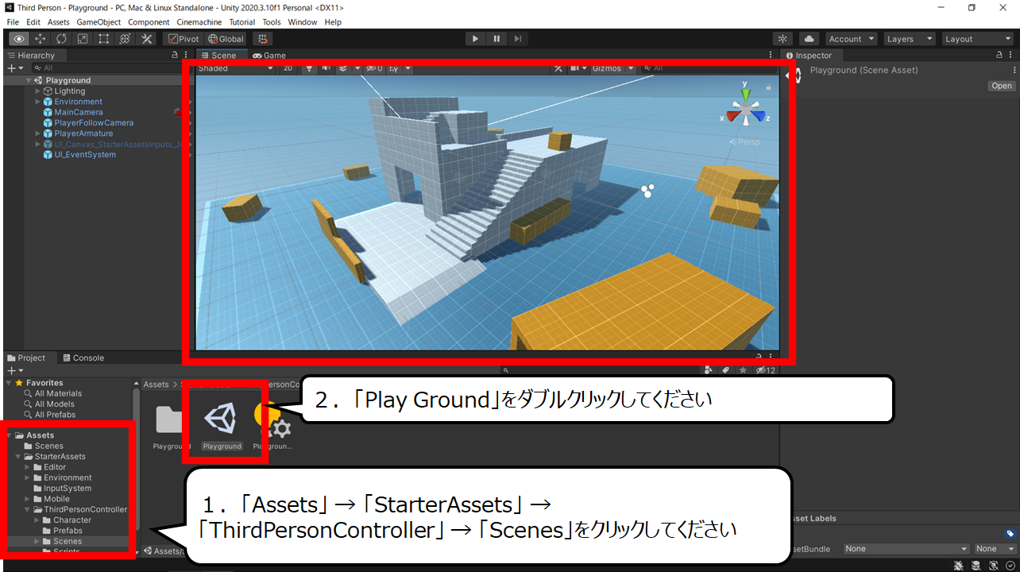Open the AssetBundle None dropdown
This screenshot has height=572, width=1020.
[x=906, y=548]
